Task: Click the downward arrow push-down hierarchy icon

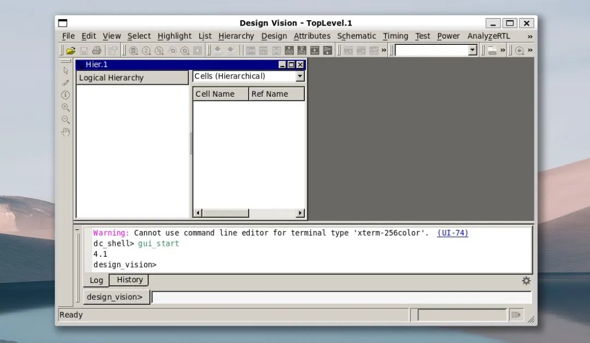Action: 218,50
